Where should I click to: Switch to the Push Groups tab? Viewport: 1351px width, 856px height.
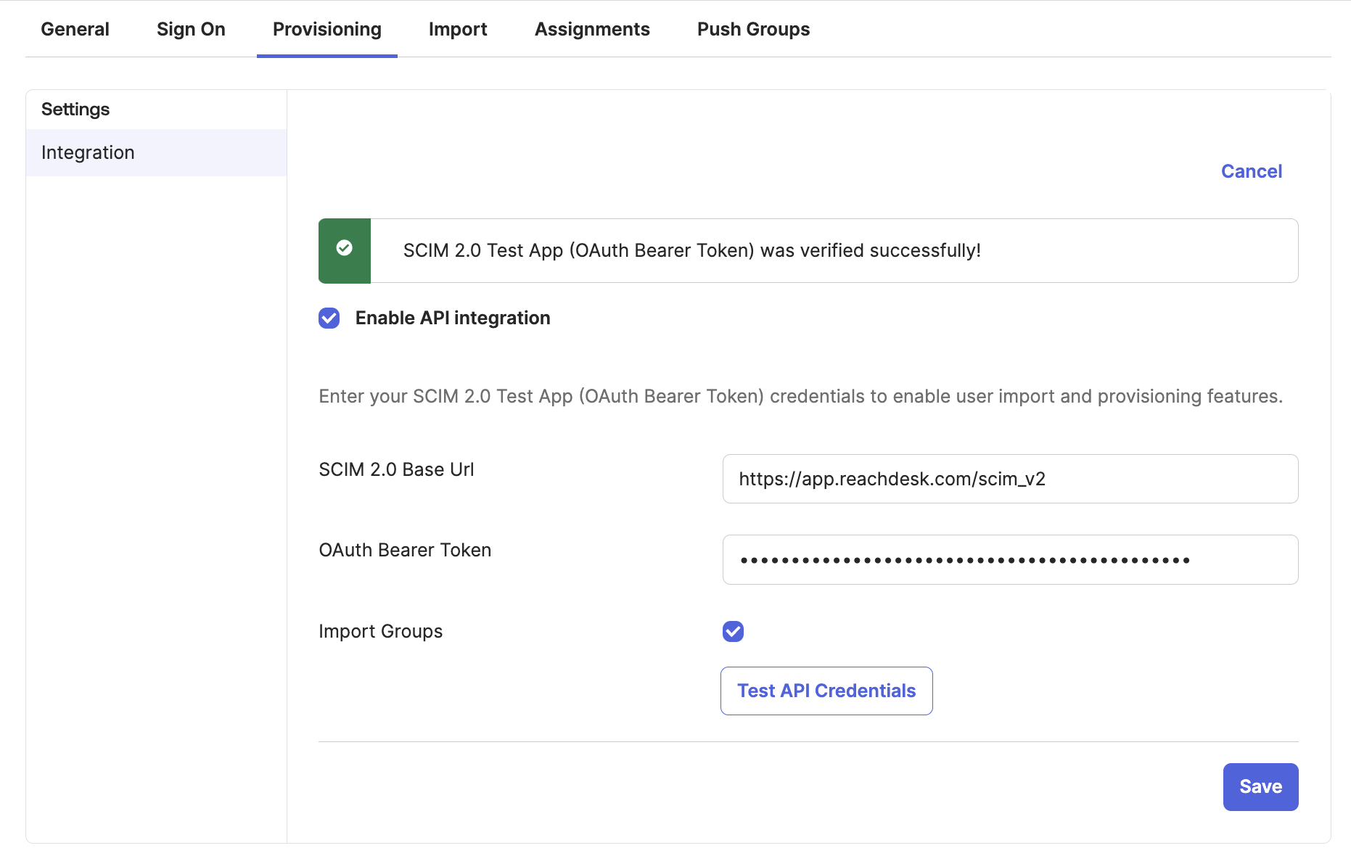click(753, 29)
